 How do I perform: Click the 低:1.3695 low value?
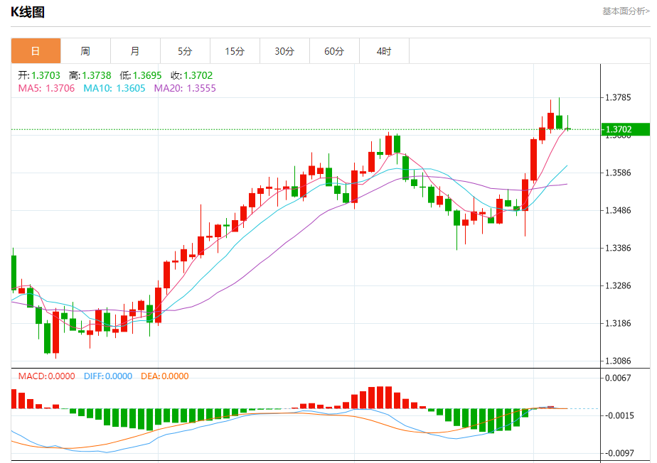(x=141, y=75)
